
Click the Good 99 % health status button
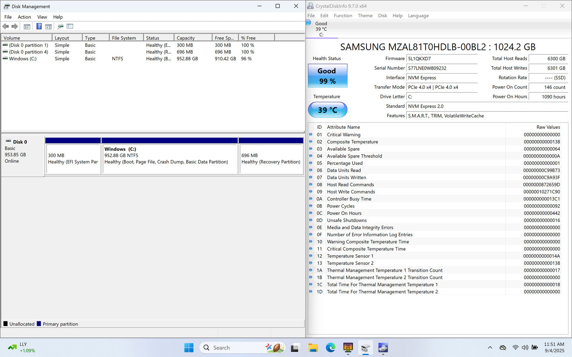[327, 76]
